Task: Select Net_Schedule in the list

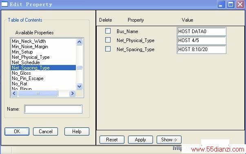Action: pos(44,62)
